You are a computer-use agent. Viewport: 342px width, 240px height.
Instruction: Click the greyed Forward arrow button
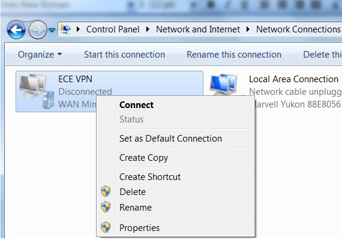(38, 30)
